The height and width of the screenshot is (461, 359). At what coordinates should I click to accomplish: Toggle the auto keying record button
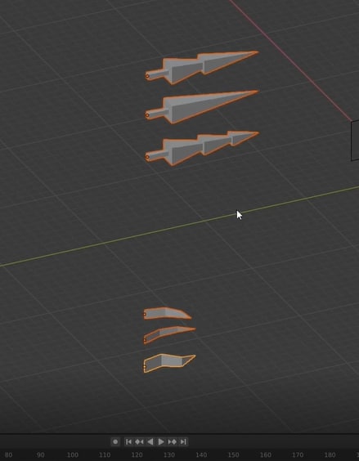pos(115,441)
